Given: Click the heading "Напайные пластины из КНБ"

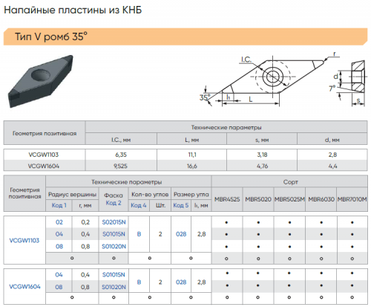Looking at the screenshot, I should click(73, 10).
